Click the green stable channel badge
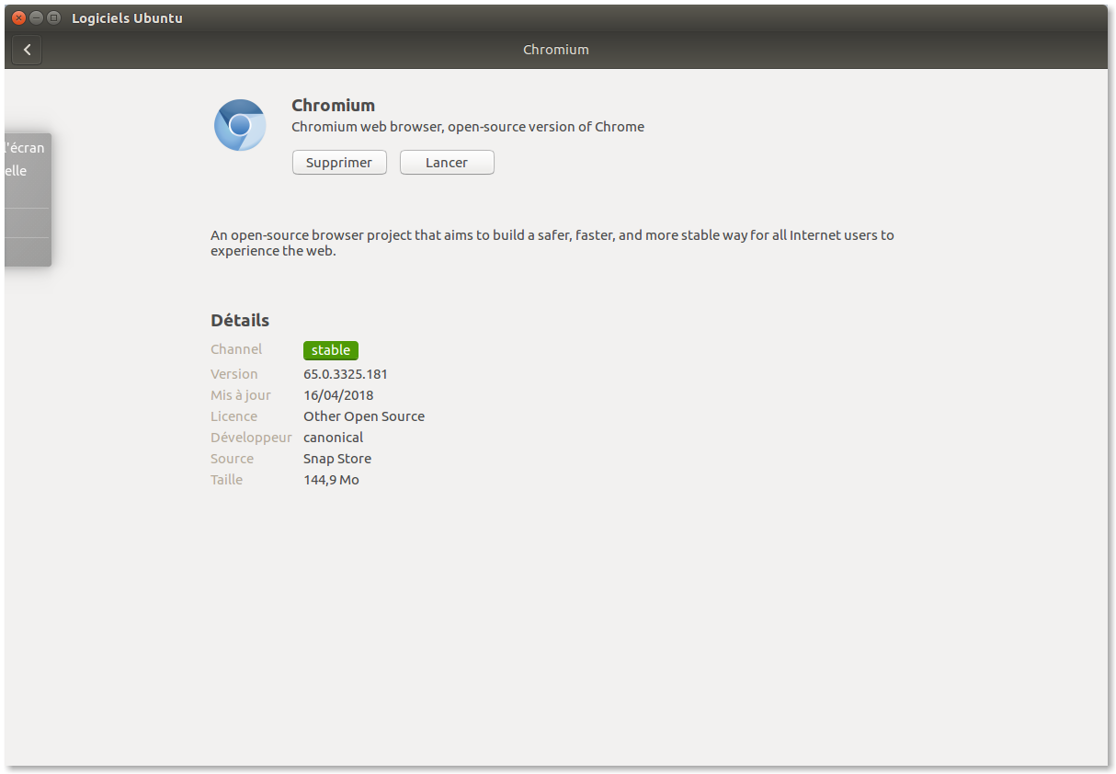This screenshot has width=1116, height=774. click(331, 350)
